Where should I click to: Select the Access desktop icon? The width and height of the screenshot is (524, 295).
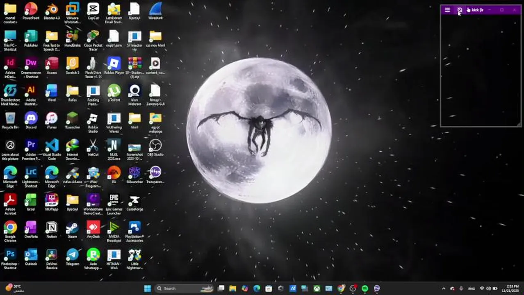(x=52, y=66)
